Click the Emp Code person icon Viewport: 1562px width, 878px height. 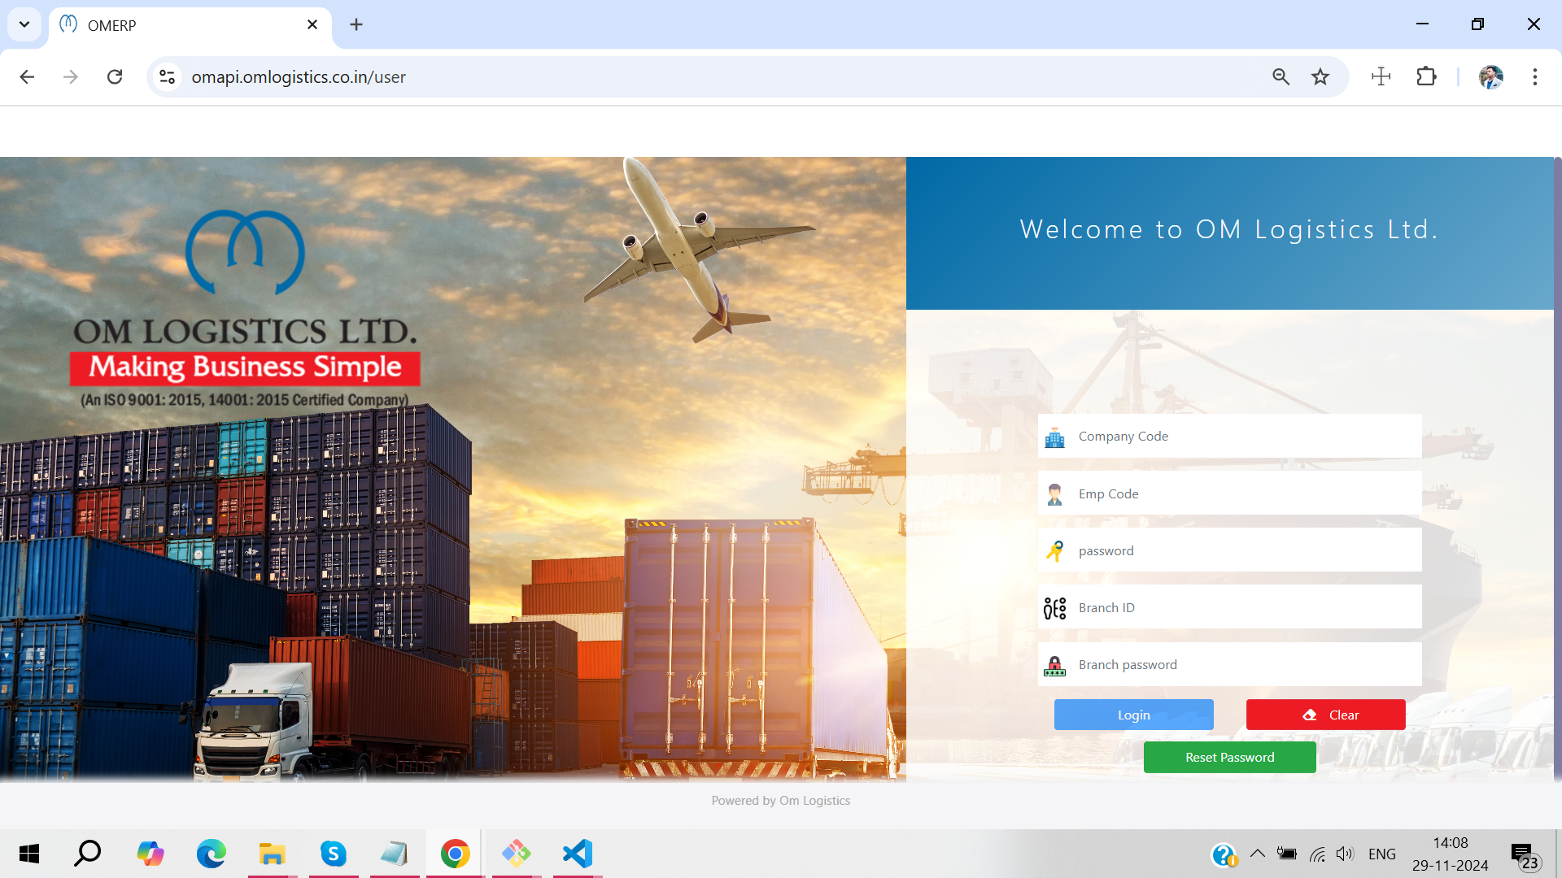(1054, 494)
